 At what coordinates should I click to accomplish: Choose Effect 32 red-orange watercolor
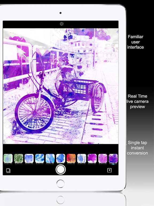[71, 159]
